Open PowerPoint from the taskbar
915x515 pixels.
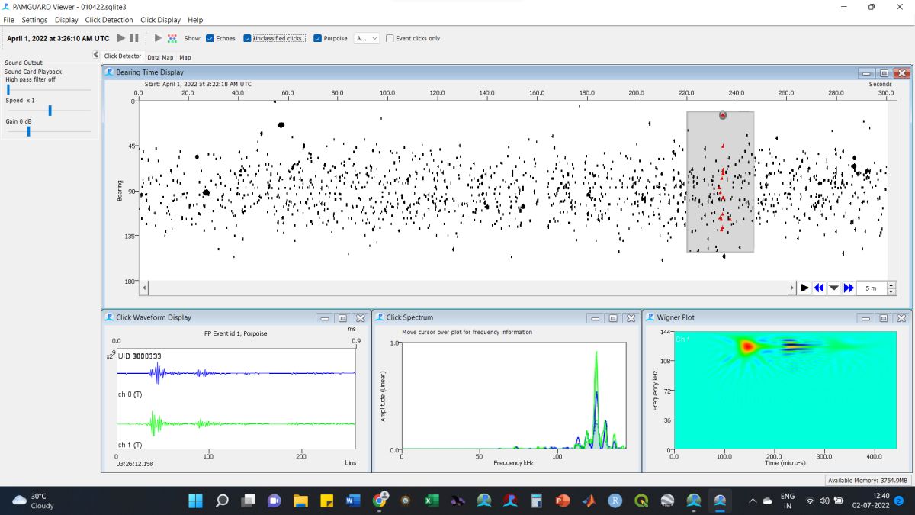click(563, 501)
